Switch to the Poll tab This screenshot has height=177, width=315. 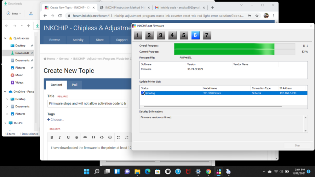75,85
